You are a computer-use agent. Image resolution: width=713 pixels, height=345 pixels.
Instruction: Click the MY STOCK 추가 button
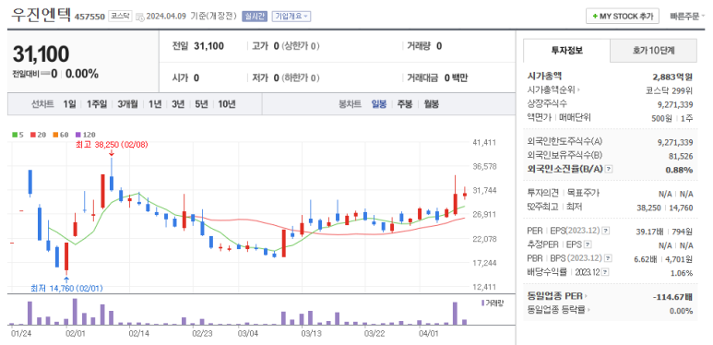(622, 16)
